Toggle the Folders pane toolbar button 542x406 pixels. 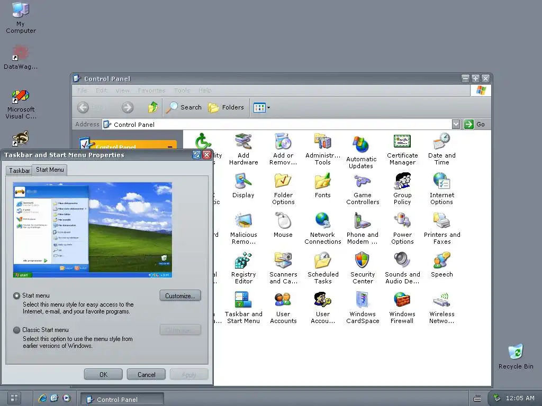click(x=226, y=107)
